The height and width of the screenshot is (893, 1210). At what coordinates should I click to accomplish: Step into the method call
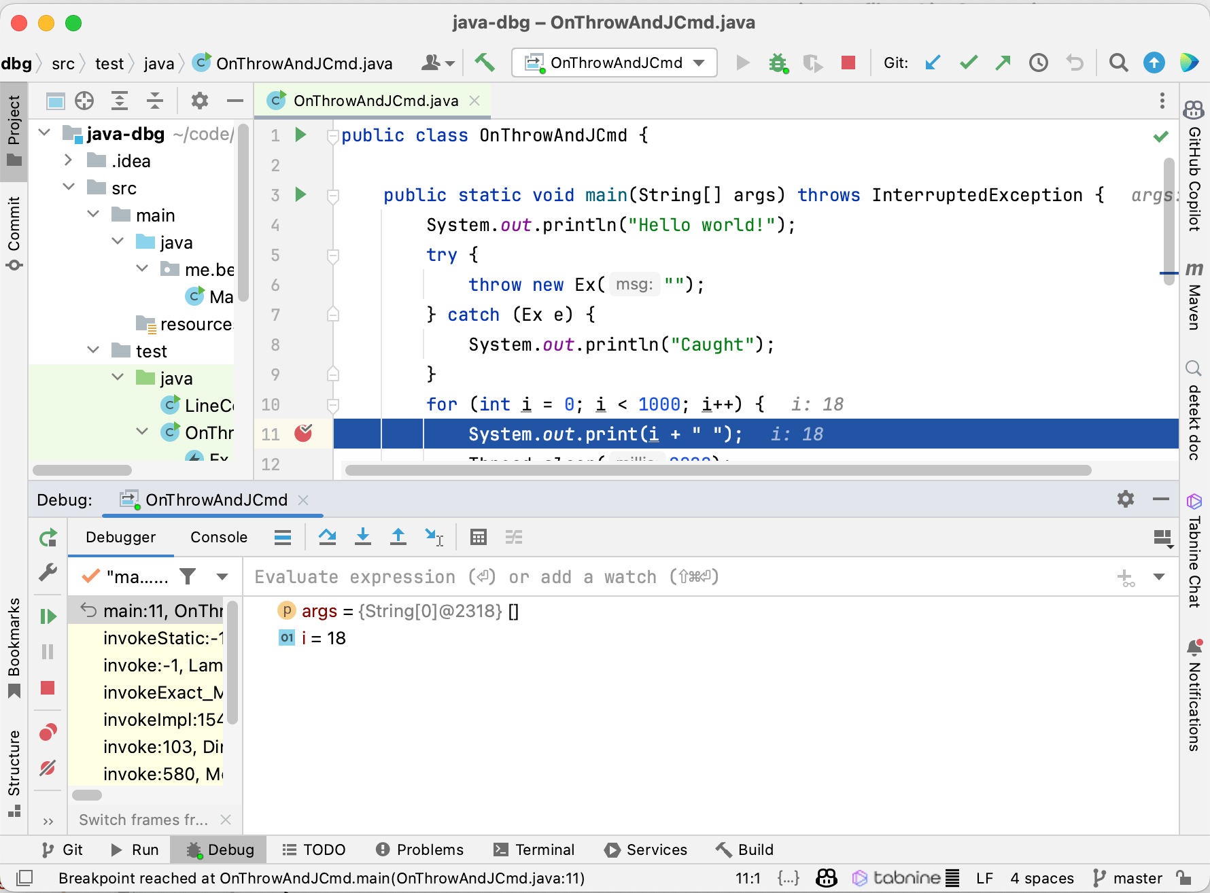coord(363,537)
